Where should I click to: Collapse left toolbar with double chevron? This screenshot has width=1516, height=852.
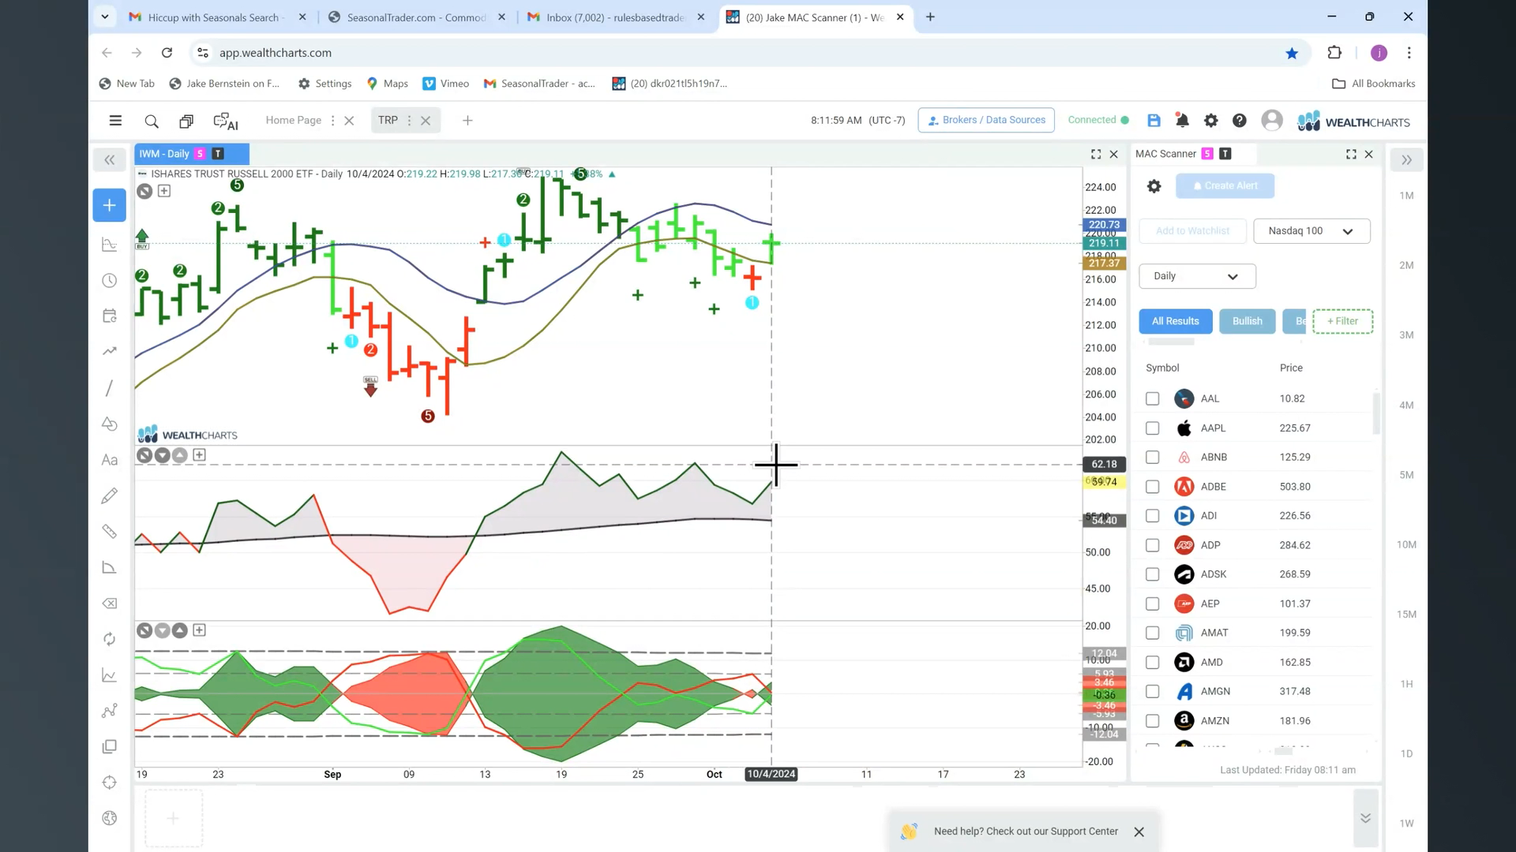110,160
